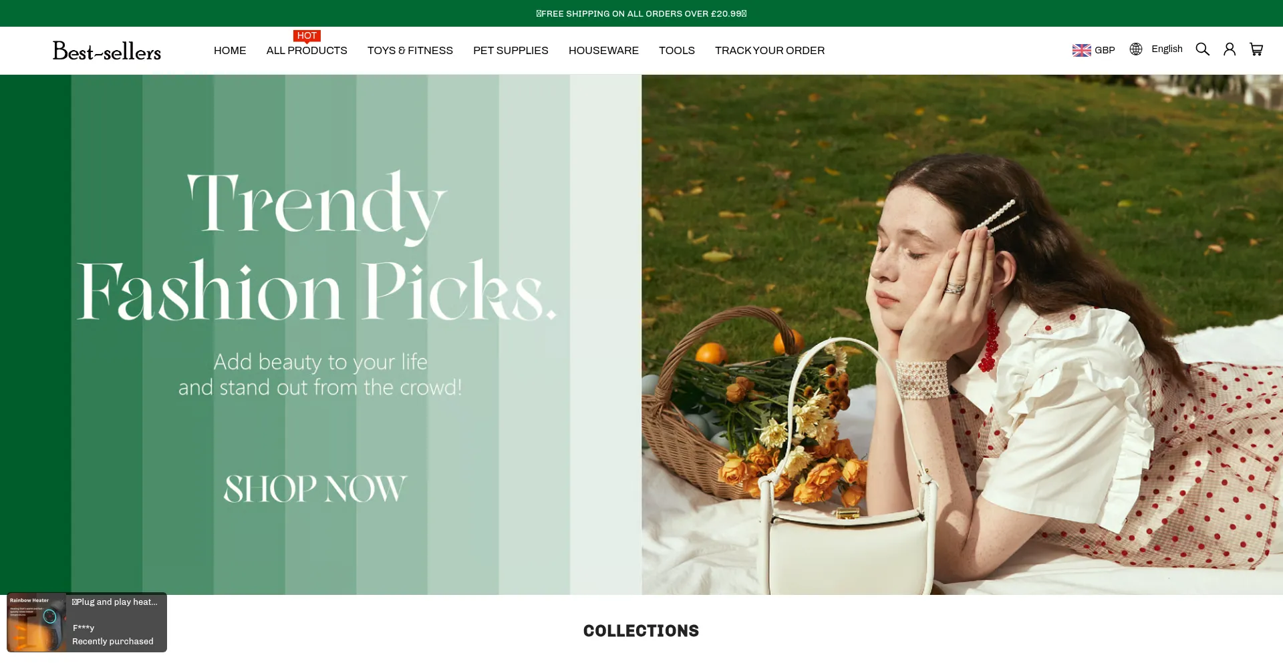This screenshot has width=1283, height=663.
Task: Open the All Products menu
Action: pyautogui.click(x=307, y=51)
